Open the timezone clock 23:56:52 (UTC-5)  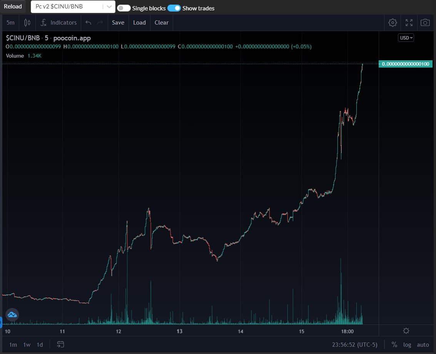pos(355,344)
